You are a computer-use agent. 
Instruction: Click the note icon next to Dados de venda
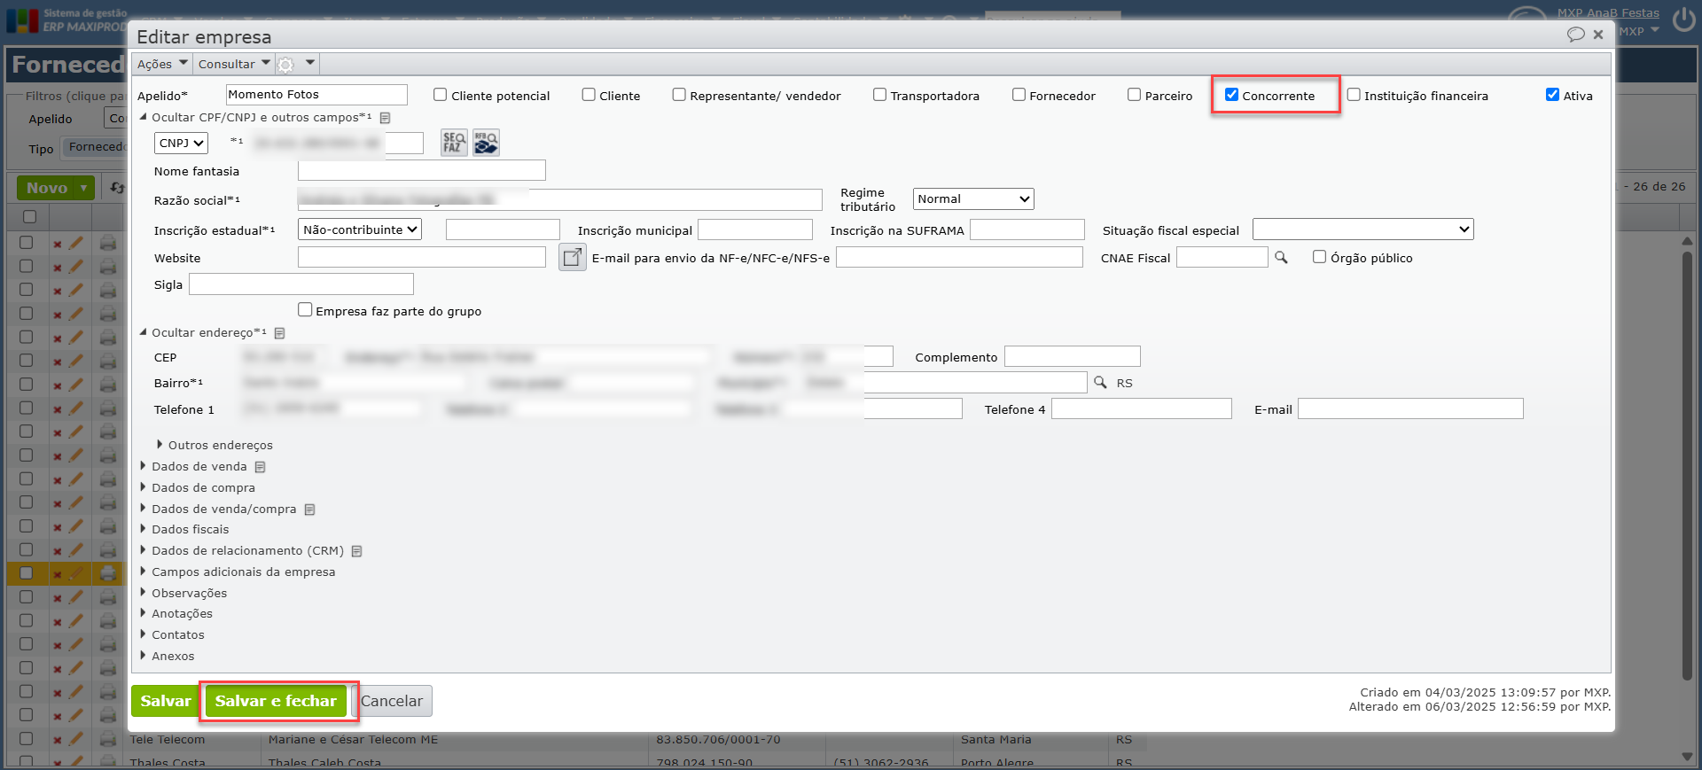click(x=260, y=467)
